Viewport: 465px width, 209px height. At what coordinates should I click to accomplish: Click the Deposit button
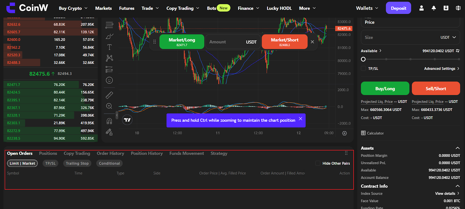(x=398, y=8)
